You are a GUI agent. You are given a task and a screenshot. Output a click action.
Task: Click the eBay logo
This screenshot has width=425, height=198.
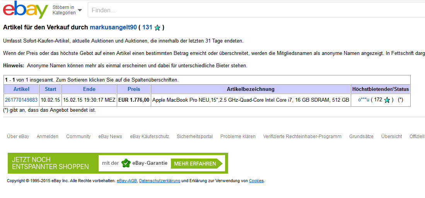click(26, 10)
